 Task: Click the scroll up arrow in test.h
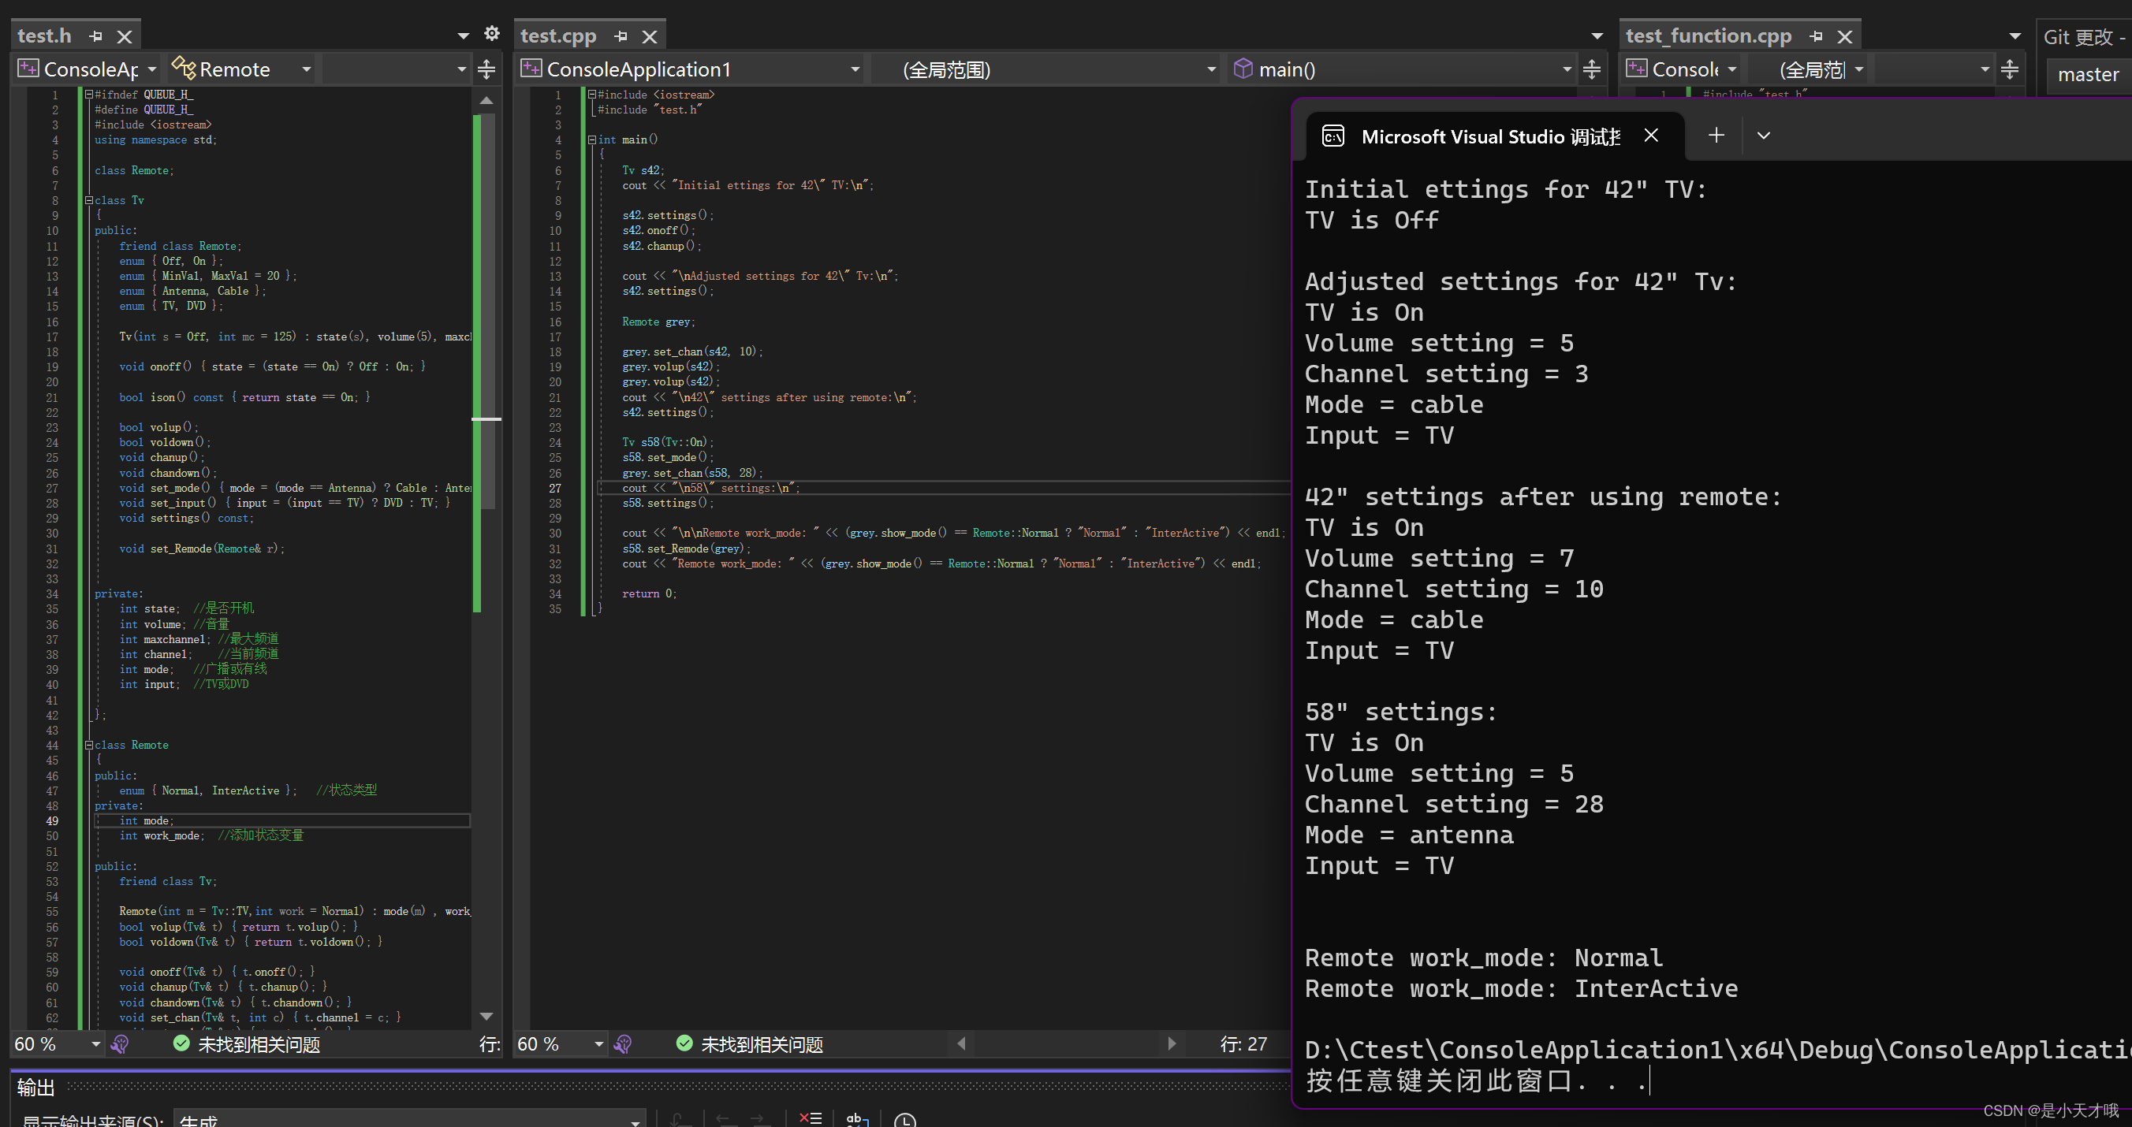(x=486, y=100)
